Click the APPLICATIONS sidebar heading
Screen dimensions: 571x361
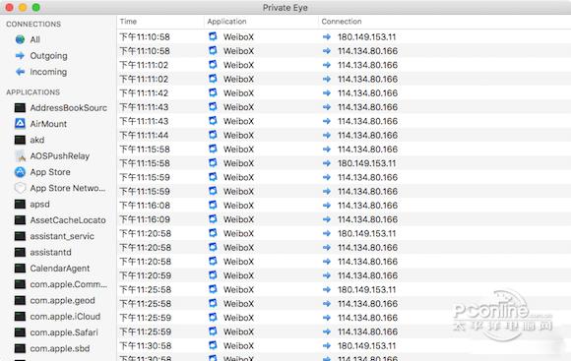tap(32, 92)
